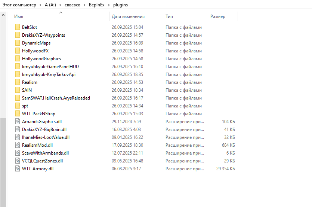This screenshot has height=207, width=312.
Task: Select the SAIN folder name
Action: click(x=27, y=90)
